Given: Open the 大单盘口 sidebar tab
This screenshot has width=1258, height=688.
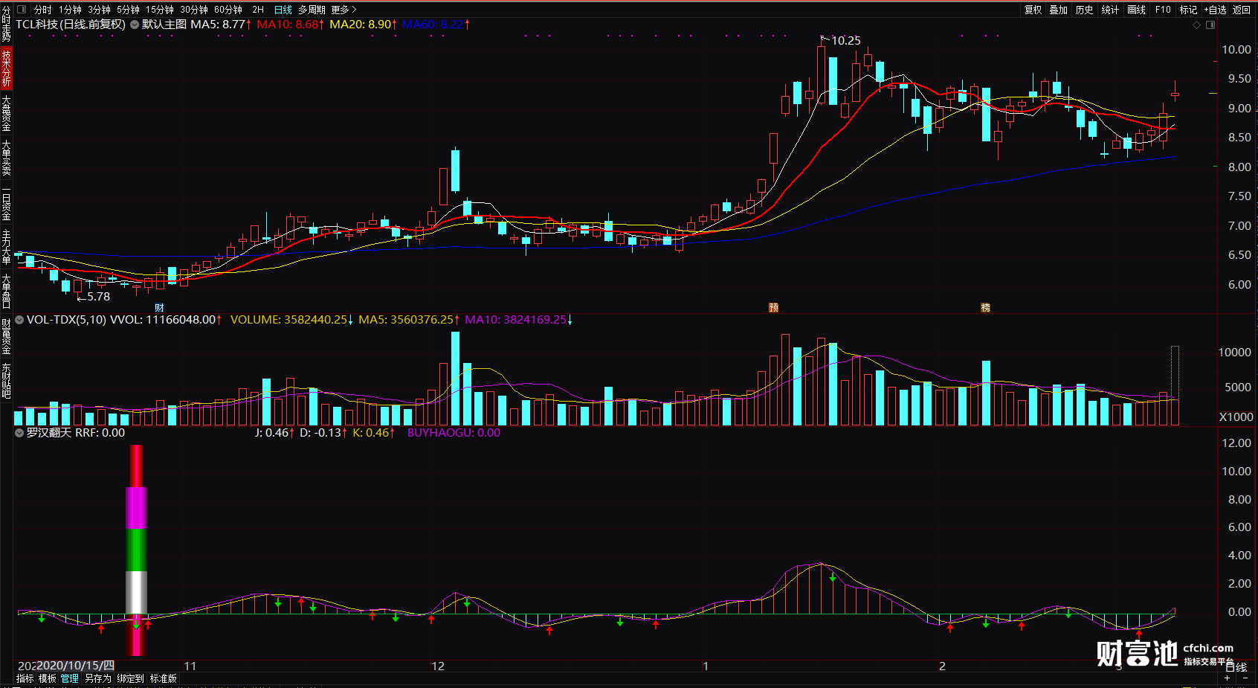Looking at the screenshot, I should click(x=6, y=291).
